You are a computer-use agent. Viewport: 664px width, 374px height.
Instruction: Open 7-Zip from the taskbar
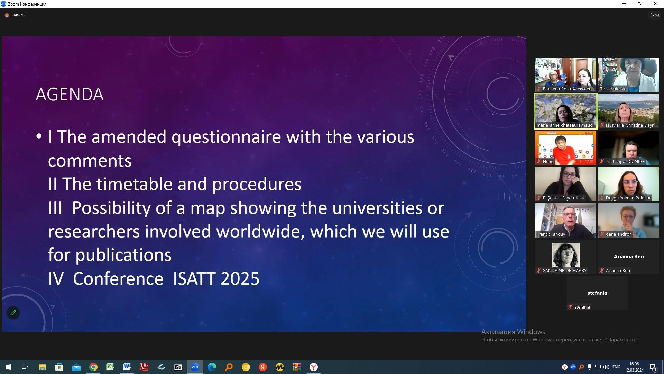[x=178, y=367]
